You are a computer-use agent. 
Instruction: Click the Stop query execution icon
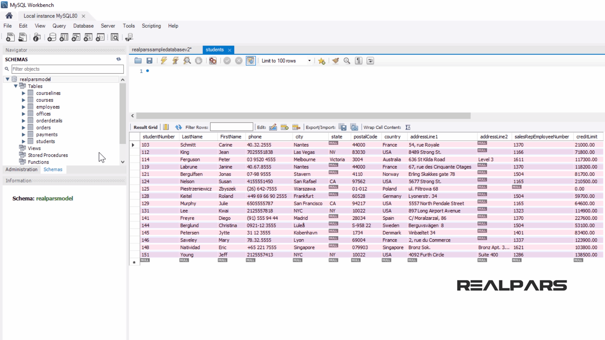(199, 60)
